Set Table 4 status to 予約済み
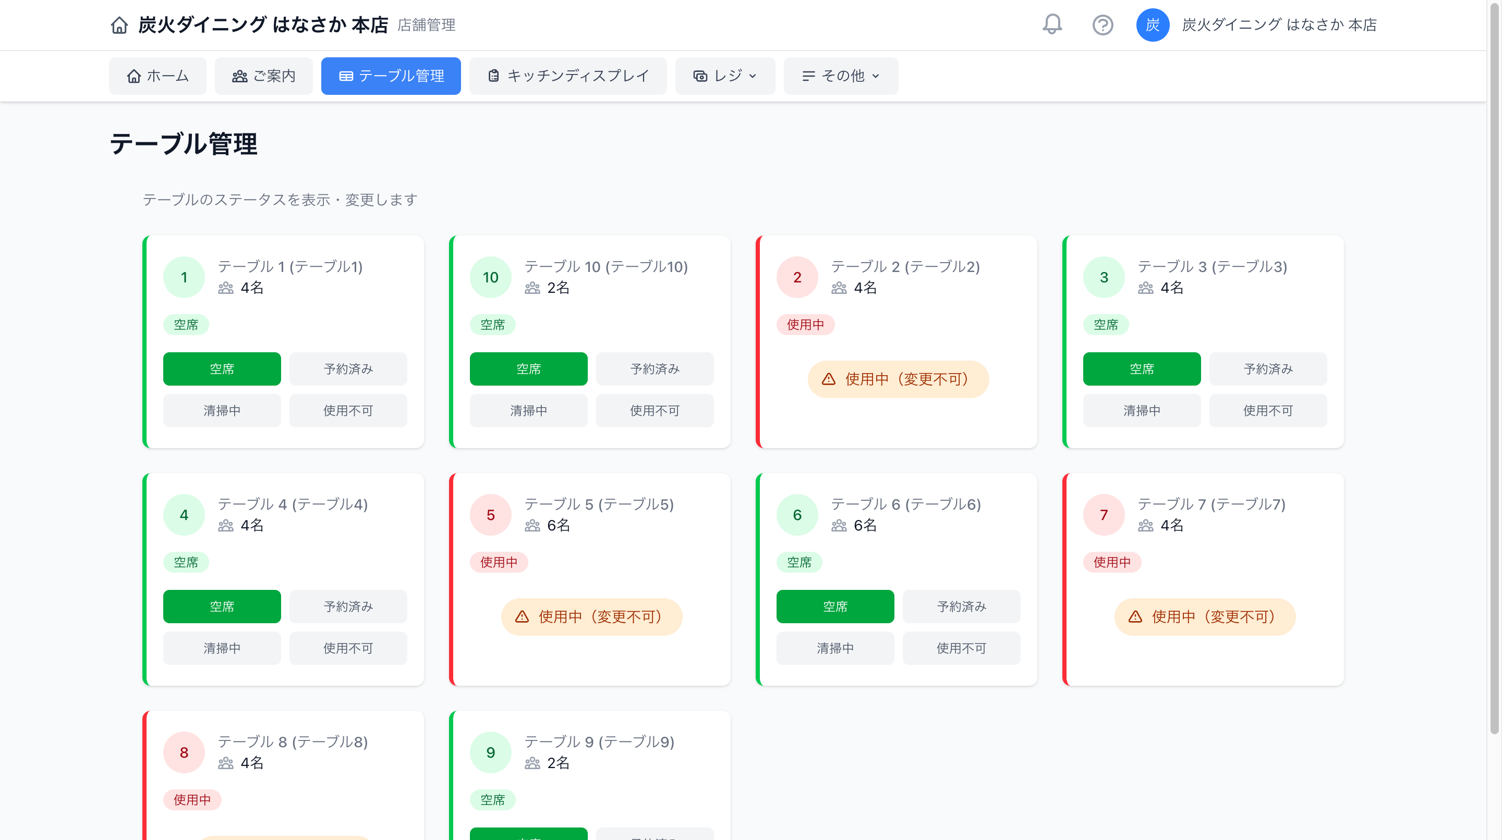 coord(348,607)
